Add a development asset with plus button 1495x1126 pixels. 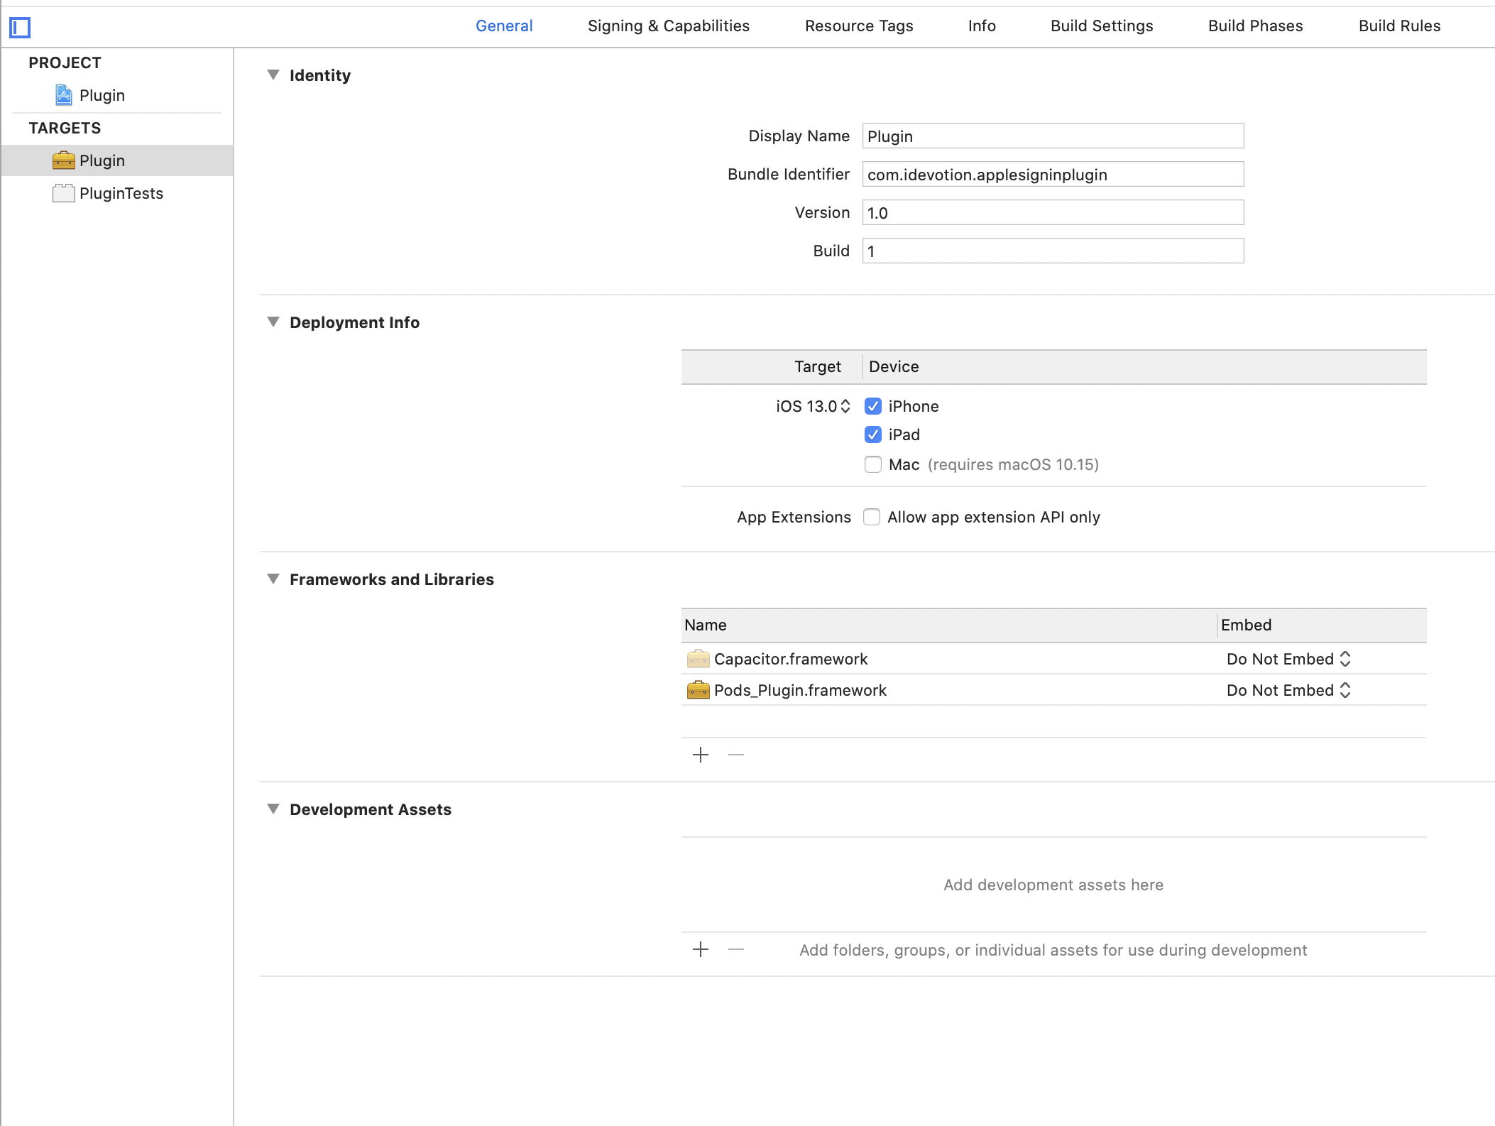pyautogui.click(x=701, y=950)
